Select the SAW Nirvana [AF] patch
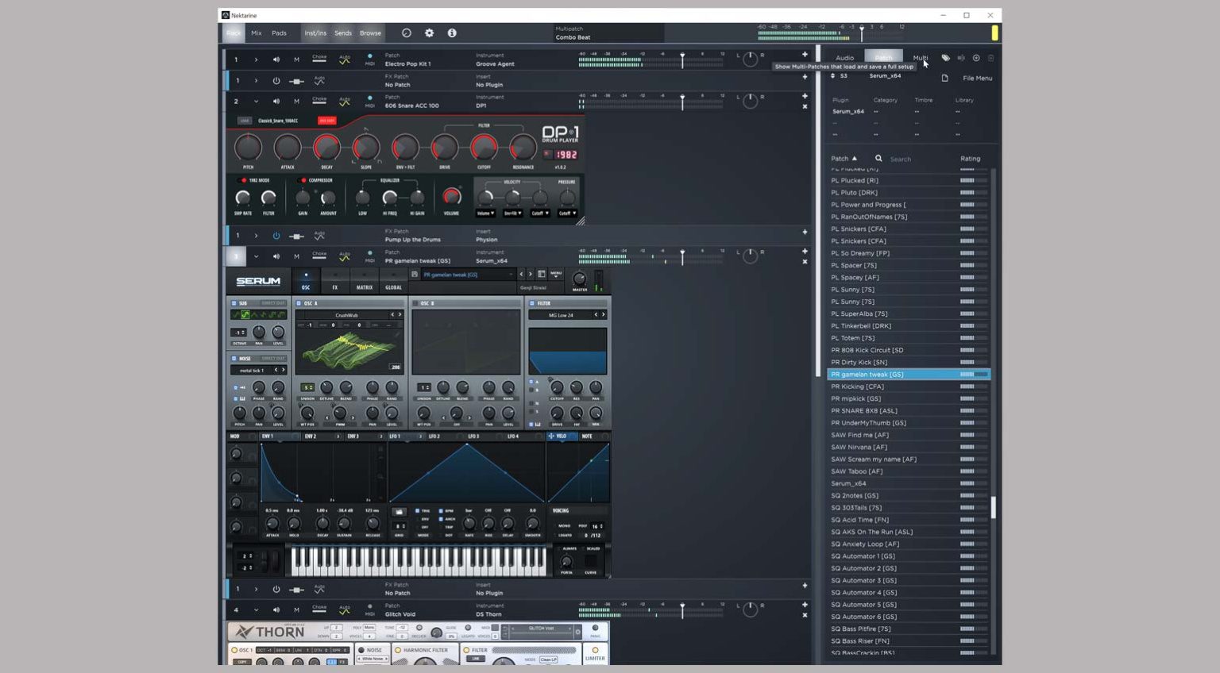Image resolution: width=1220 pixels, height=673 pixels. [866, 447]
